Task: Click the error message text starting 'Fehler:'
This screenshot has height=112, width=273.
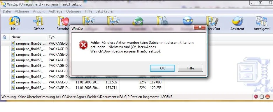Action: tap(142, 47)
